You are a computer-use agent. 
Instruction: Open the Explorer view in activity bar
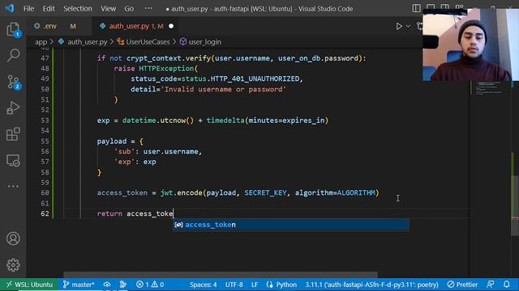[x=13, y=29]
